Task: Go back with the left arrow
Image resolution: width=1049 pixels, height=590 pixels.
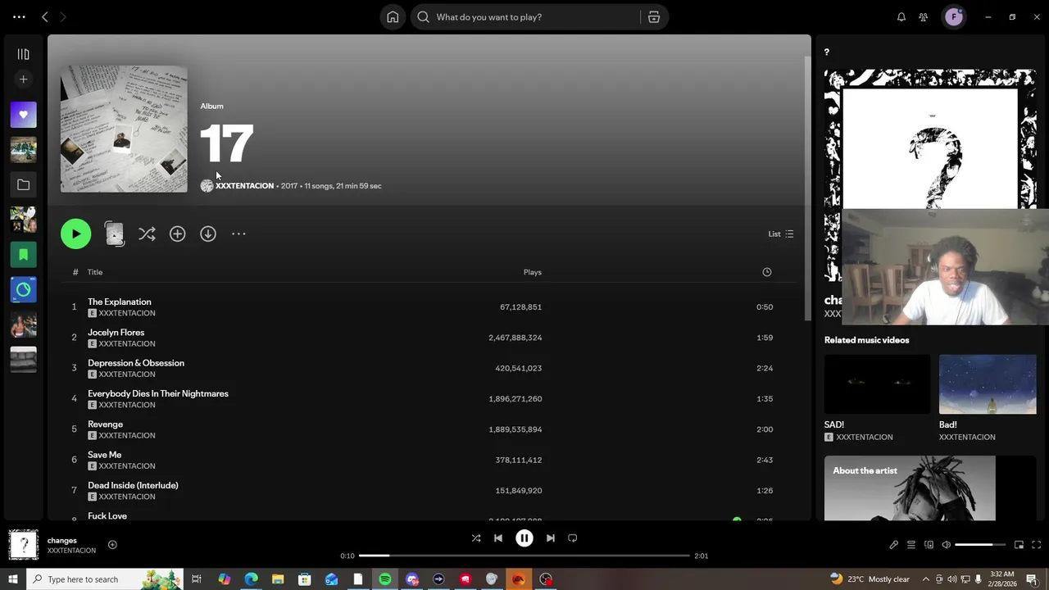Action: pyautogui.click(x=45, y=17)
